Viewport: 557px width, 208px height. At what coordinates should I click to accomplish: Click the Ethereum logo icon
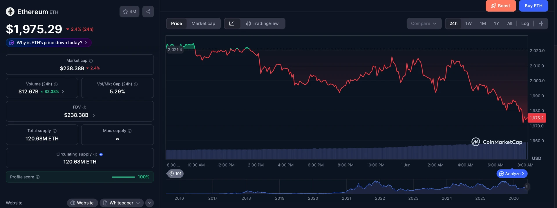pos(10,12)
